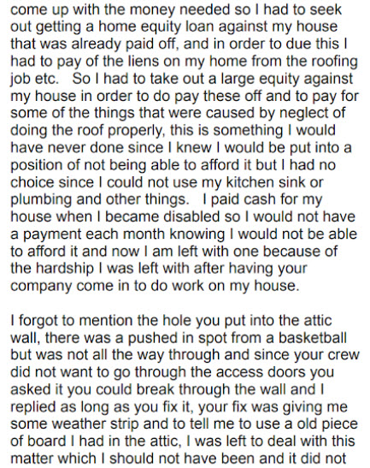
Task: Click "I forgot to mention" paragraph start
Action: pos(75,320)
